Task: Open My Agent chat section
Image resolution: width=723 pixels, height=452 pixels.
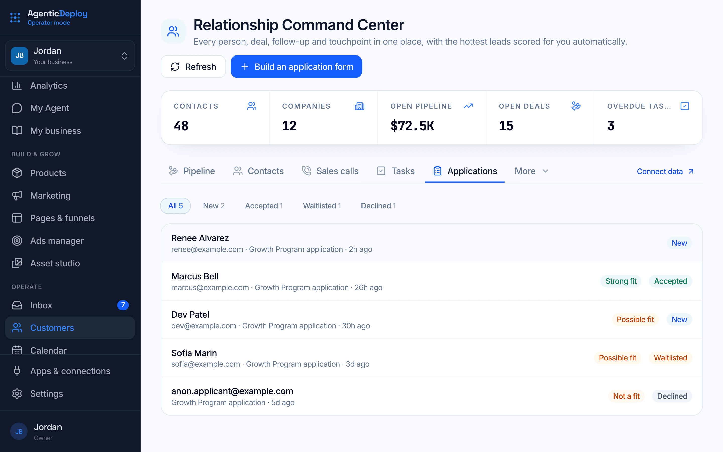Action: (x=70, y=108)
